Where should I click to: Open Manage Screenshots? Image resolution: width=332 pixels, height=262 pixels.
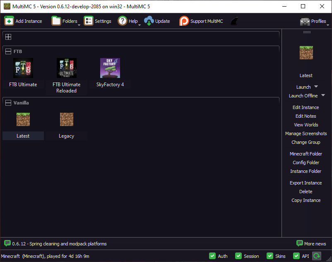coord(306,133)
